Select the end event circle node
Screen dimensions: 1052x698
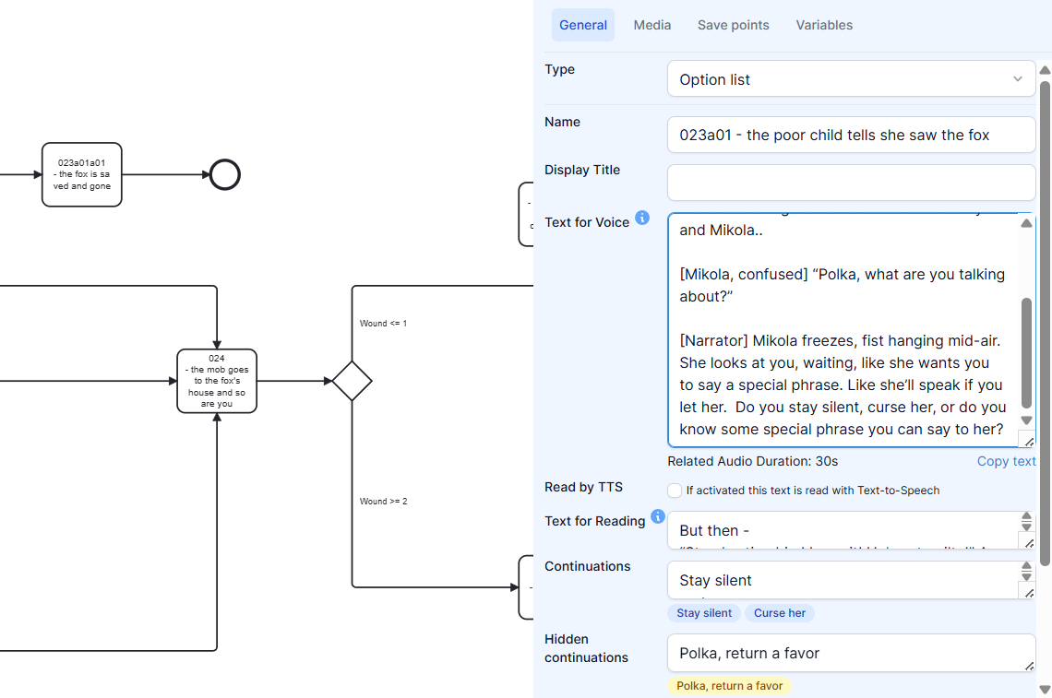tap(225, 174)
